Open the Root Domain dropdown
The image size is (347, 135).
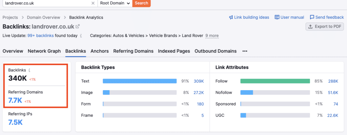[115, 3]
